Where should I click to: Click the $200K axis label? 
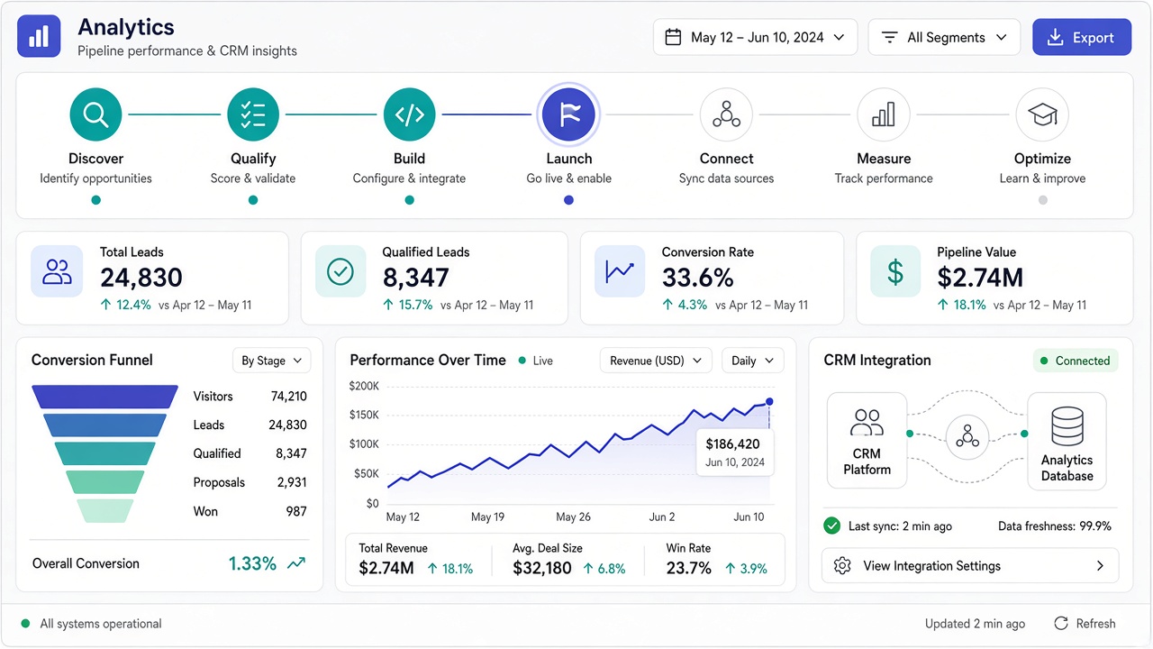coord(364,386)
